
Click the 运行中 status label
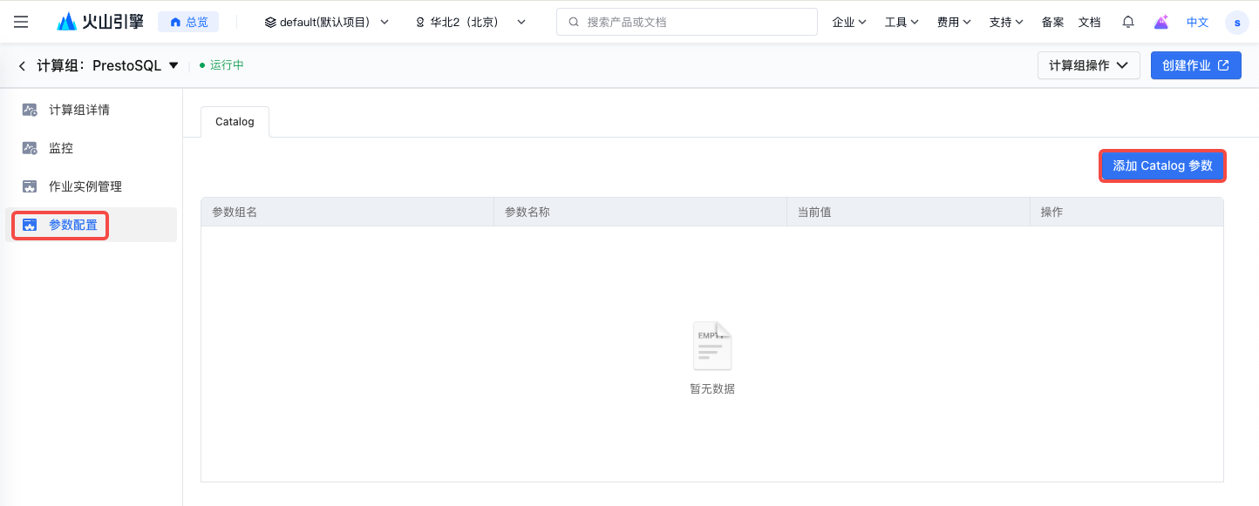[227, 65]
